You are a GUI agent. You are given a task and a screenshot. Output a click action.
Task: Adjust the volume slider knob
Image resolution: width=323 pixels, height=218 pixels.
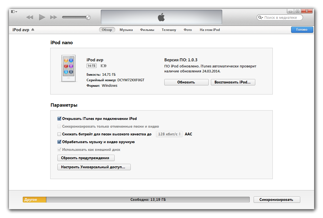click(88, 17)
